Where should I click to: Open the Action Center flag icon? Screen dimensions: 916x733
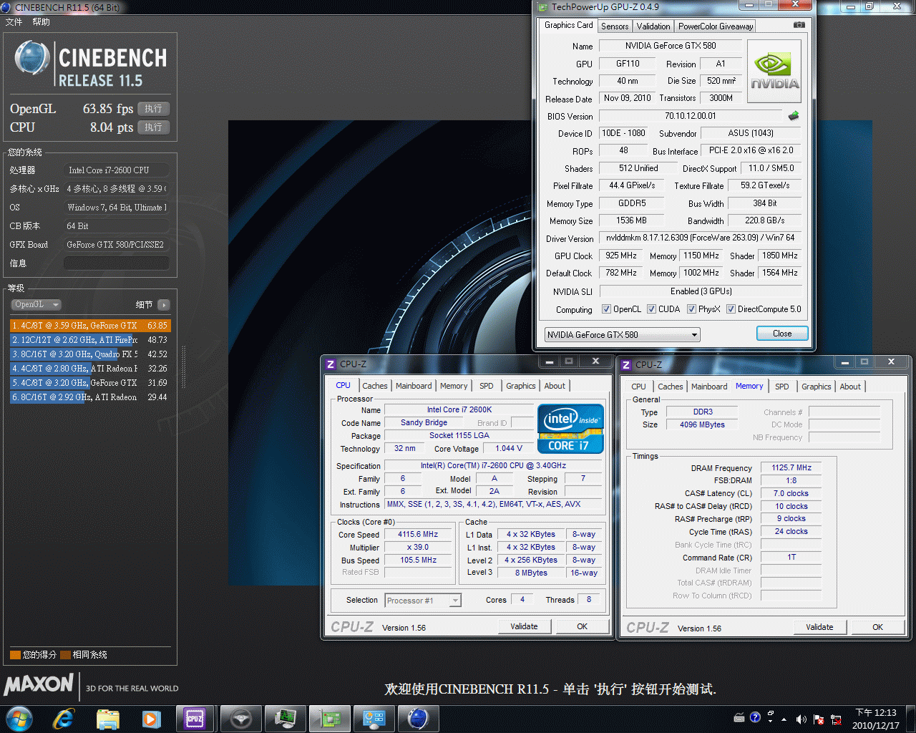click(818, 719)
